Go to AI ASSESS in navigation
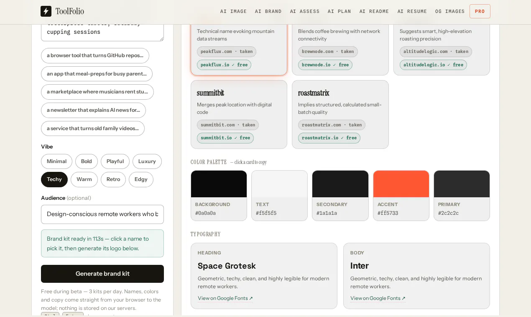This screenshot has height=317, width=531. click(305, 11)
